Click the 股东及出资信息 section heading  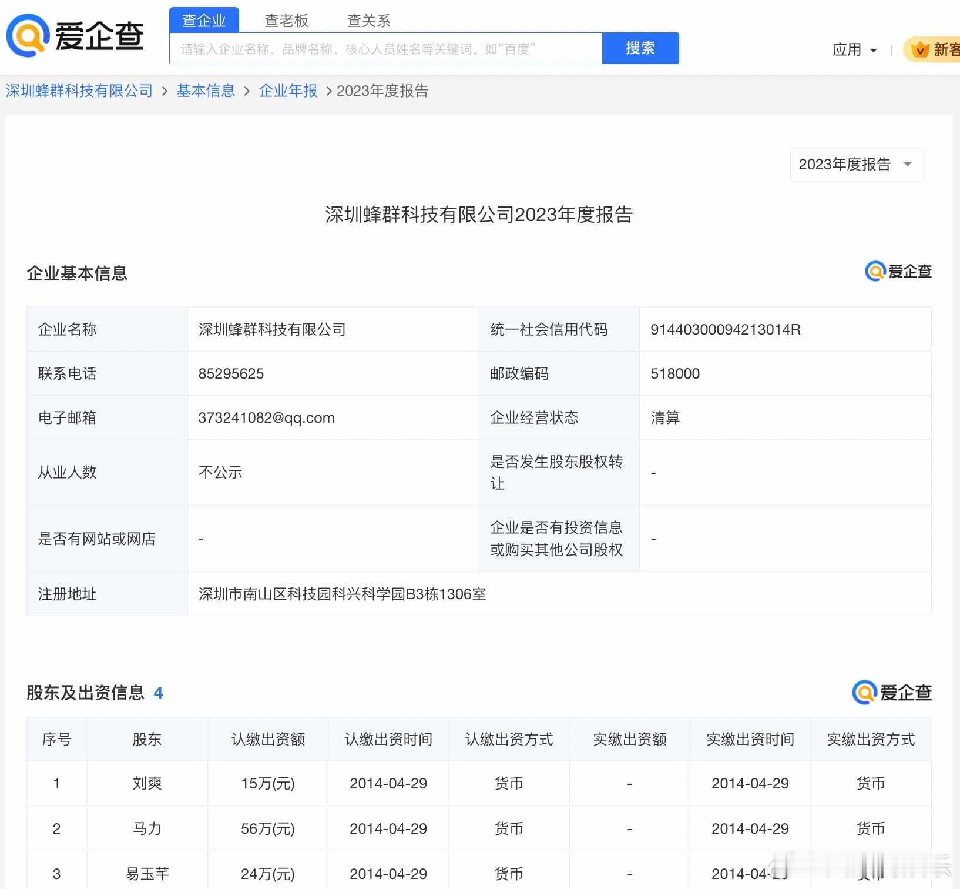(x=85, y=693)
